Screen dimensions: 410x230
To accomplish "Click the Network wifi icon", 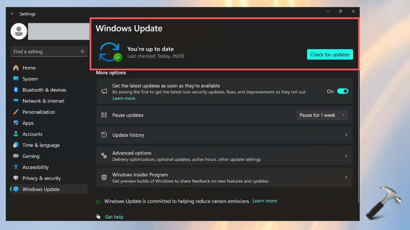I will (x=16, y=101).
